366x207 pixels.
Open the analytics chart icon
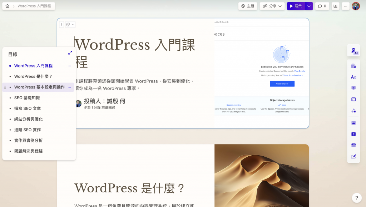point(335,6)
